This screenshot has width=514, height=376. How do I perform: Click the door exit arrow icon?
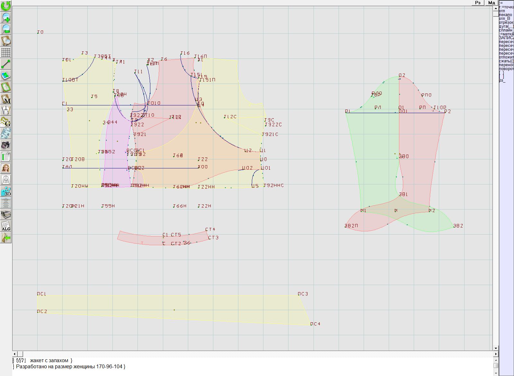coord(6,238)
